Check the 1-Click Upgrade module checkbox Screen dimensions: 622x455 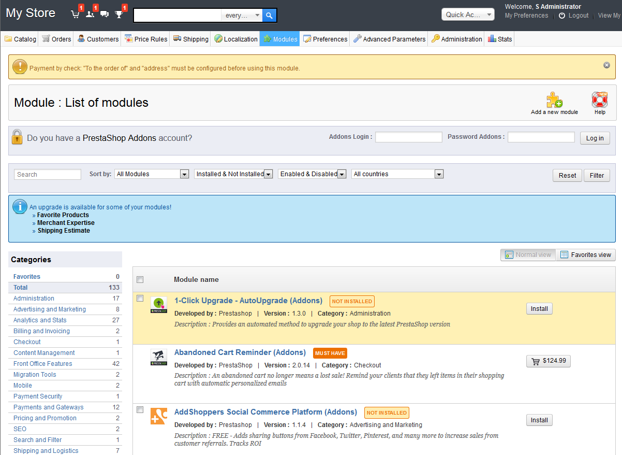tap(140, 298)
